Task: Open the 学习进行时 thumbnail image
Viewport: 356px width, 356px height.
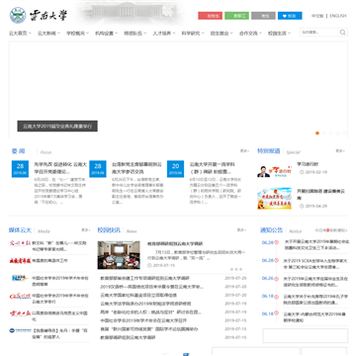Action: click(274, 171)
